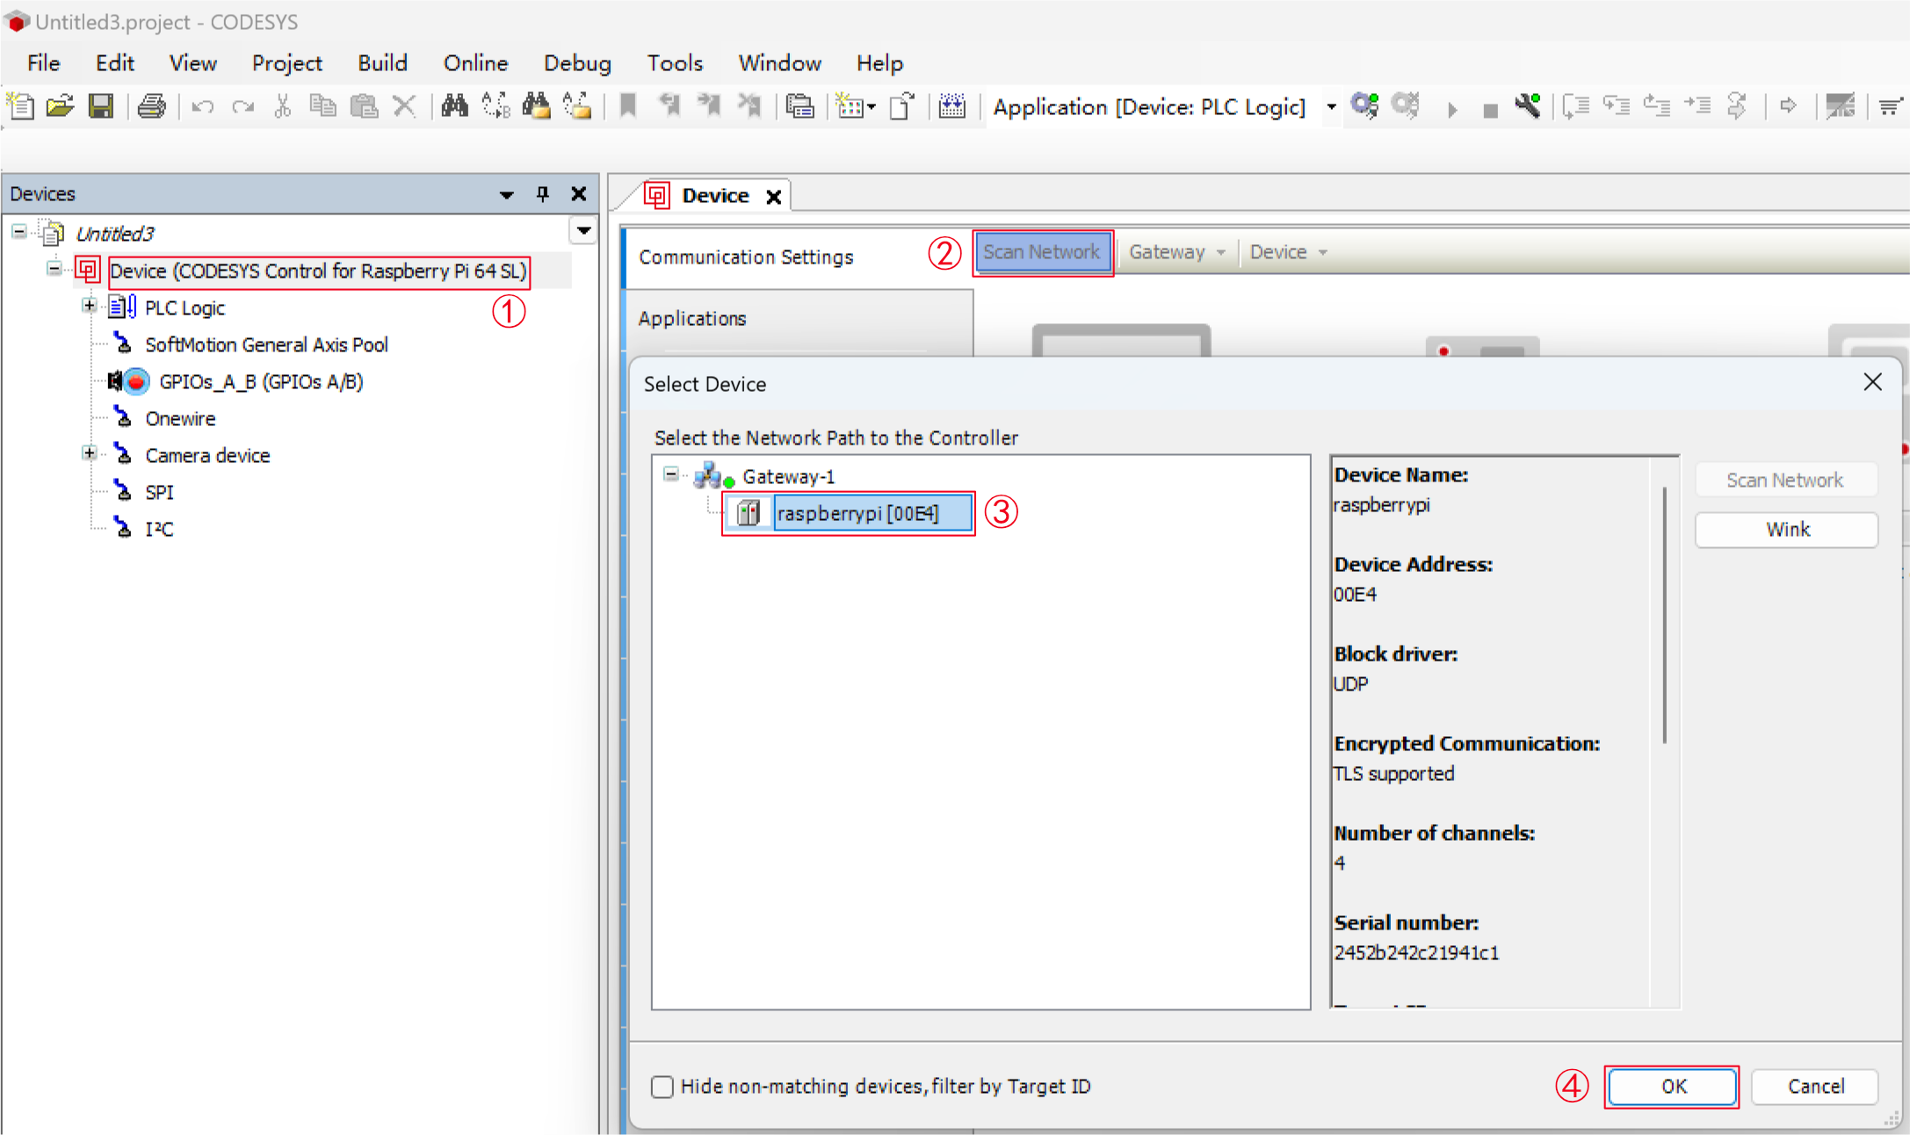Click the Delete X icon in toolbar
The width and height of the screenshot is (1910, 1135).
(404, 106)
